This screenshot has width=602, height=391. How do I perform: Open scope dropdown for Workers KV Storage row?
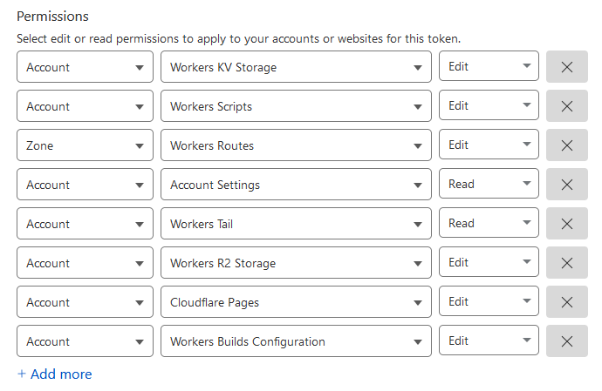[85, 67]
